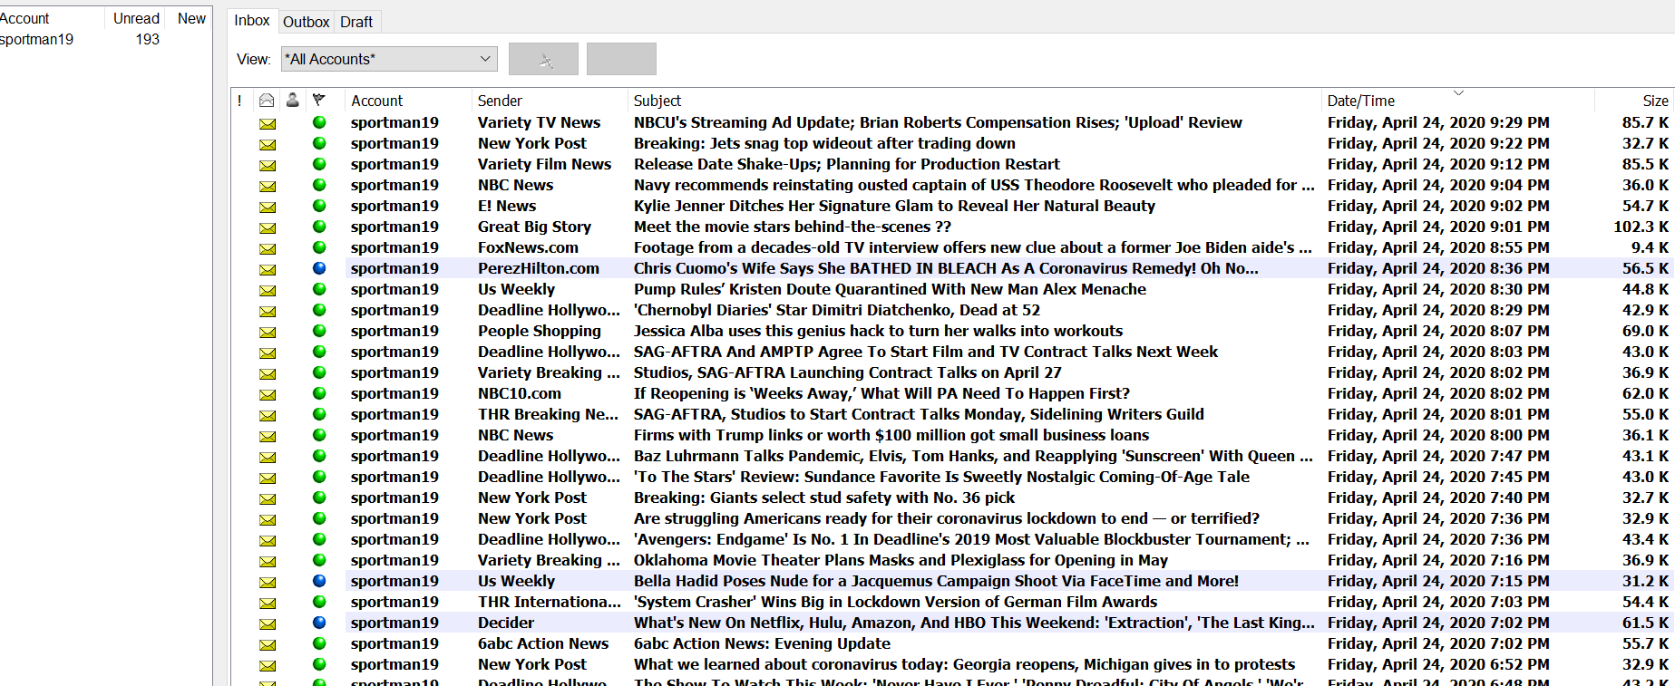Screen dimensions: 1675x686
Task: Click sender 'NBC News' on the Navy captain row
Action: 515,185
